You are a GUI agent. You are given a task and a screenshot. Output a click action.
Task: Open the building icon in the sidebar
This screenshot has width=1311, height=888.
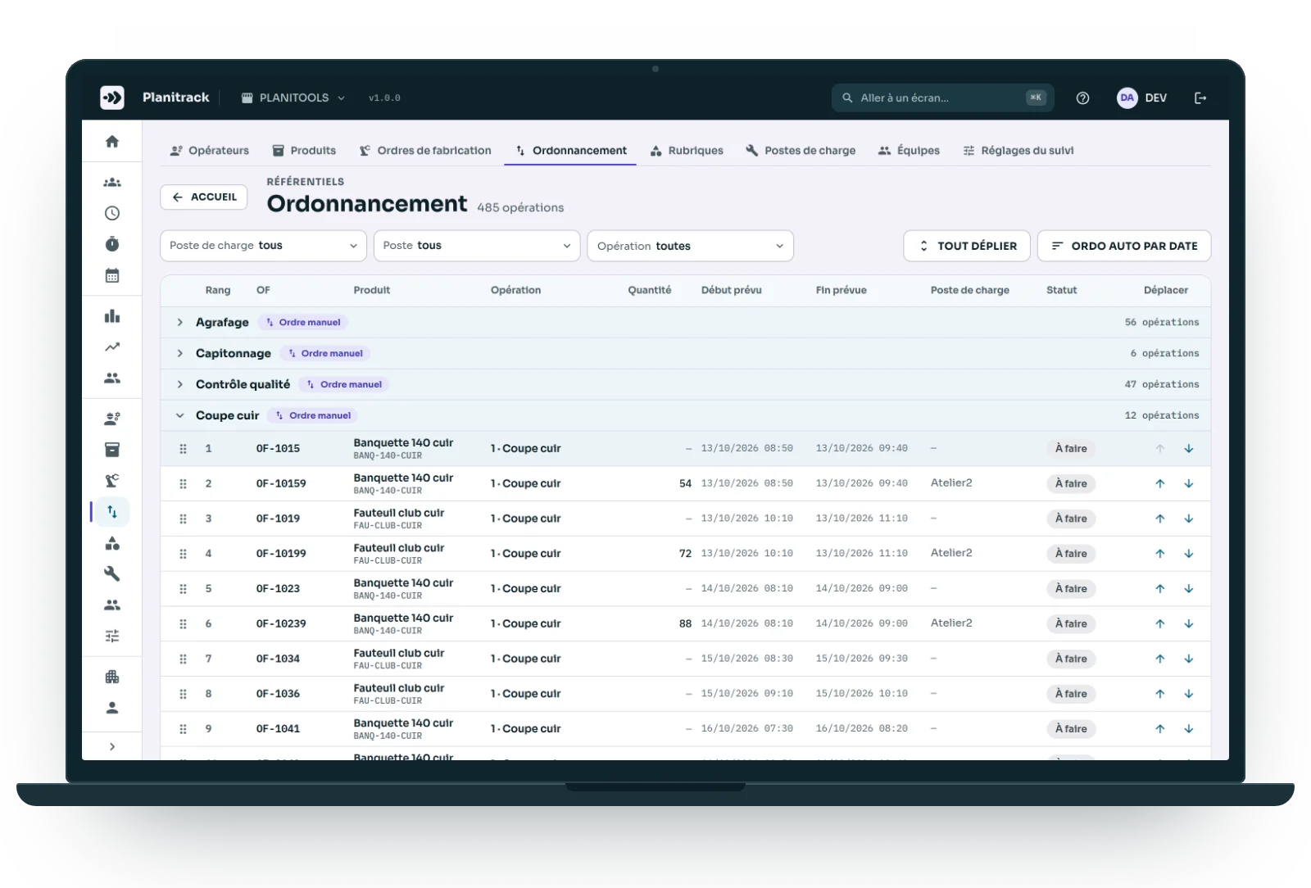[112, 677]
